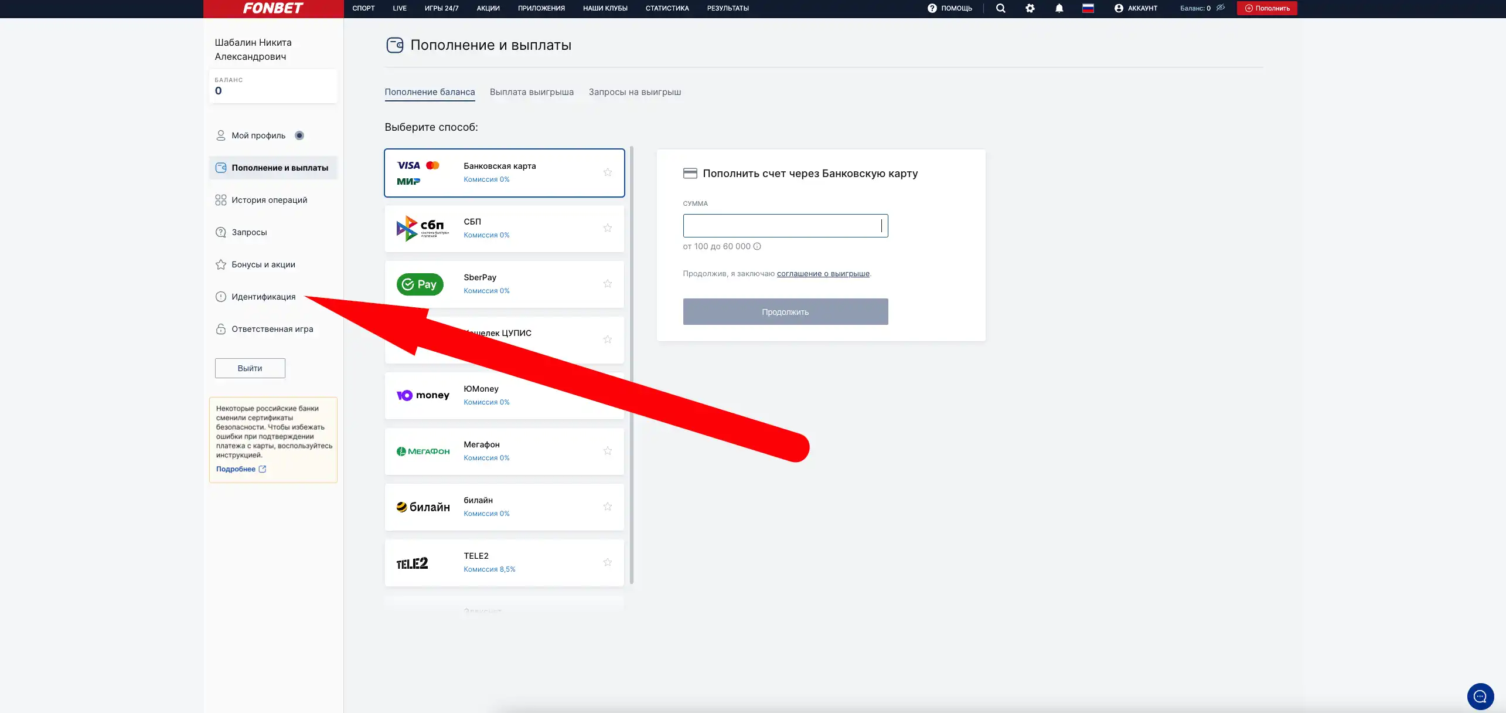
Task: Open СТАТИСТИКА menu item
Action: click(667, 8)
